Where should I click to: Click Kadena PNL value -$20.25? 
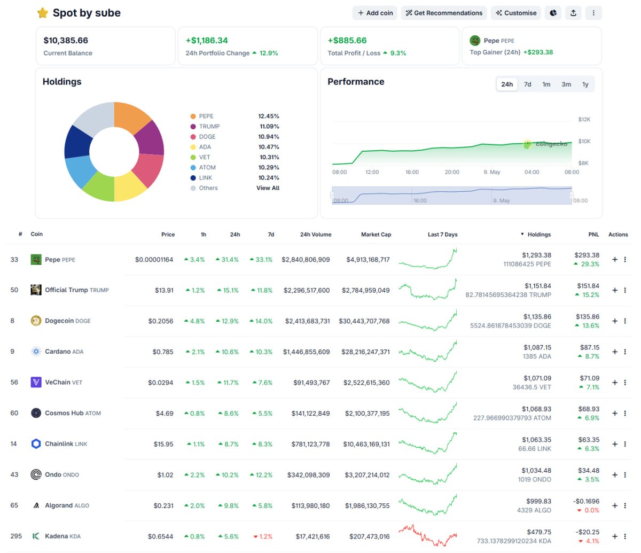588,532
